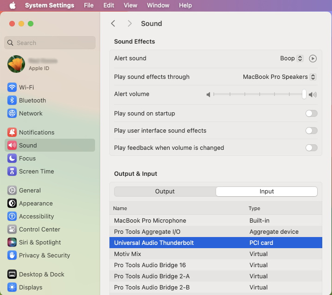Go back using the left chevron
The height and width of the screenshot is (295, 332).
(113, 24)
